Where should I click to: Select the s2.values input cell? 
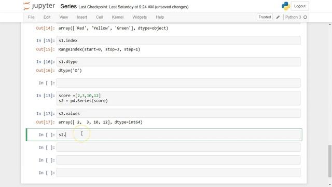click(178, 113)
